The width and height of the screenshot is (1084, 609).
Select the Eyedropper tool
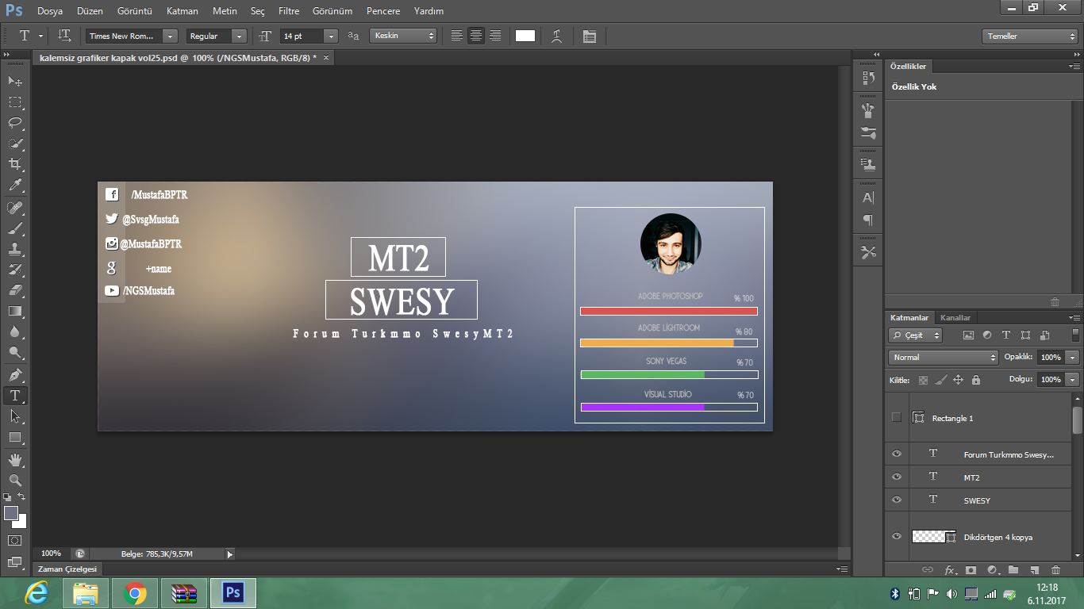15,186
